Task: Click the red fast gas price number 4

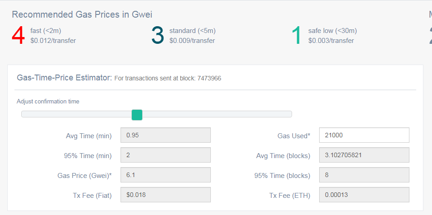Action: (x=18, y=36)
